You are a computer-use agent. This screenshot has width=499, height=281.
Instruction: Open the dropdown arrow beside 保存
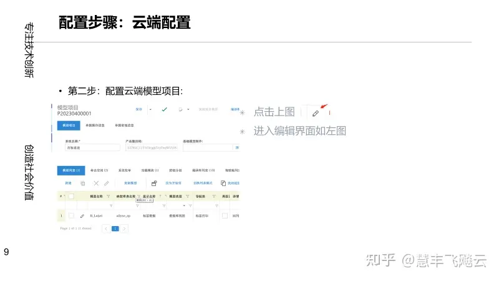(150, 110)
